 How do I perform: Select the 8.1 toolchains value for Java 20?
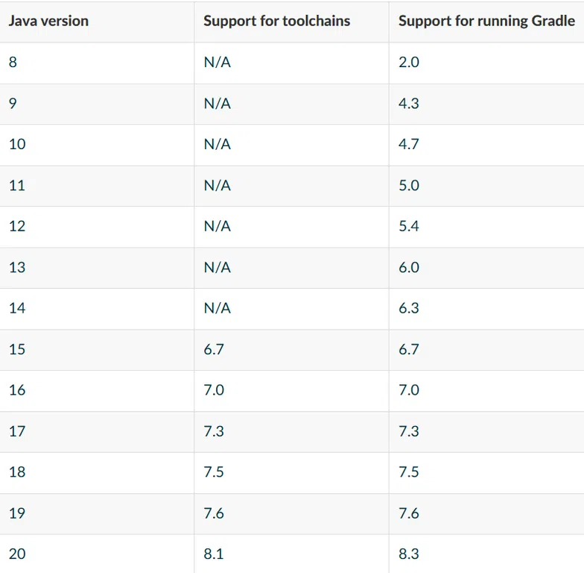point(214,554)
